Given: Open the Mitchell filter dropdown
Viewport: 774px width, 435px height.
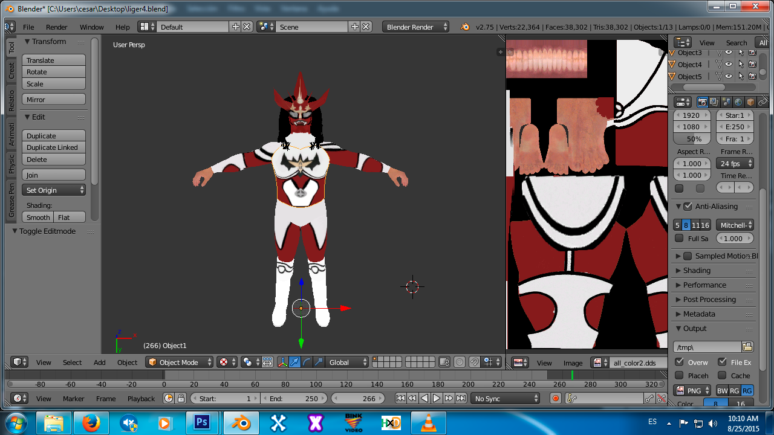Looking at the screenshot, I should 735,225.
